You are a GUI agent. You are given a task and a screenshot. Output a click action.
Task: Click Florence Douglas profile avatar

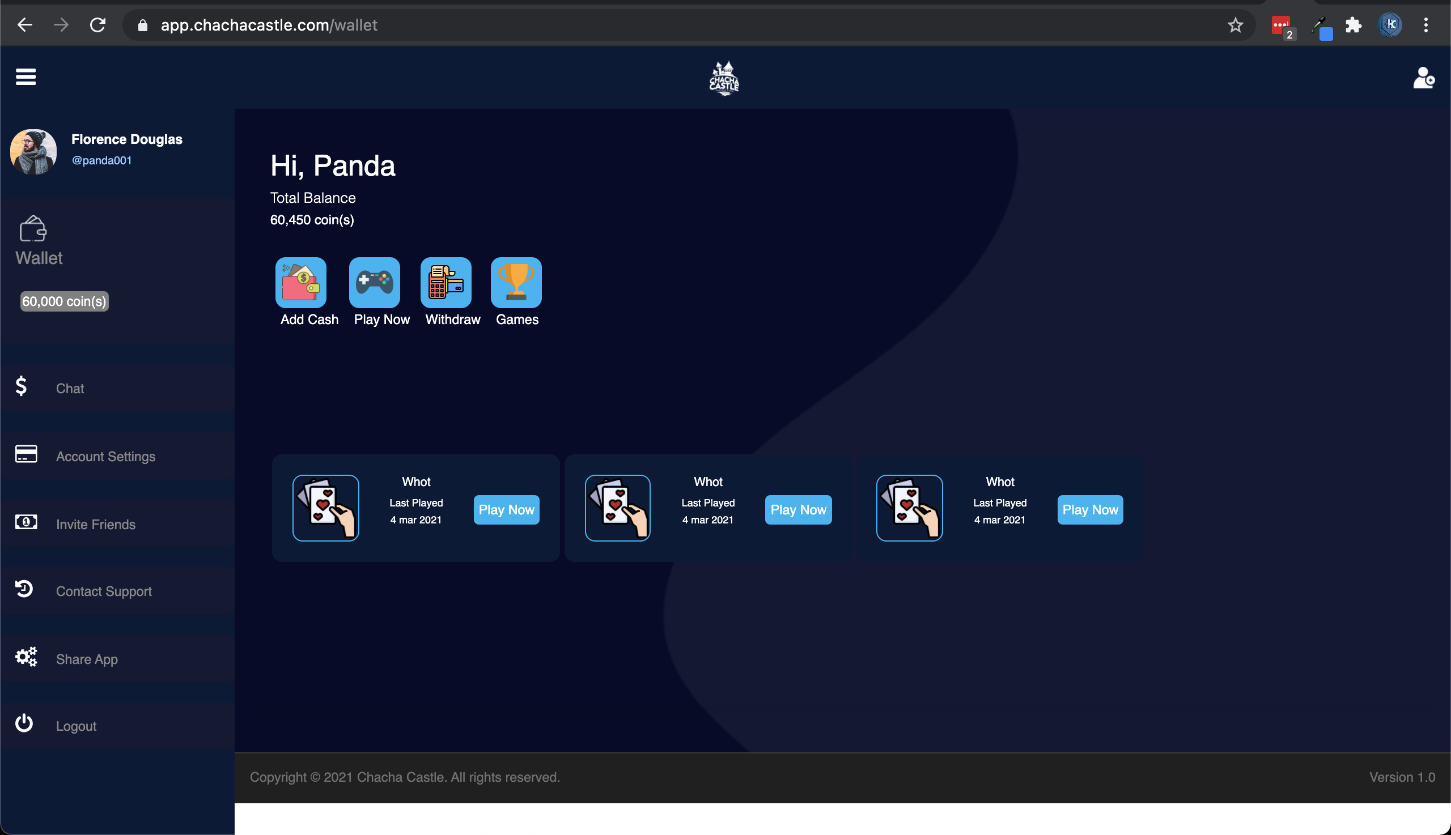click(33, 151)
